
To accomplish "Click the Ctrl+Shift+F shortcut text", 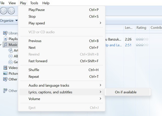I will click(89, 61).
